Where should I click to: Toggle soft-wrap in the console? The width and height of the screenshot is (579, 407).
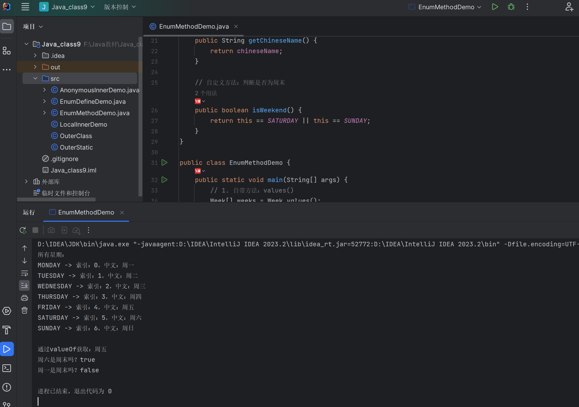tap(25, 273)
